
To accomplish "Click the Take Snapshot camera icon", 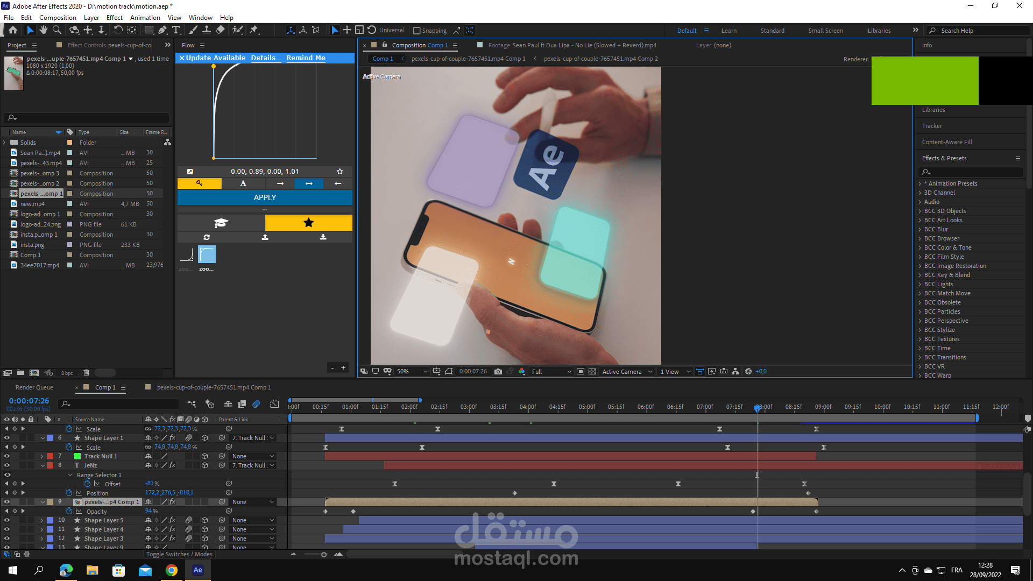I will coord(498,372).
